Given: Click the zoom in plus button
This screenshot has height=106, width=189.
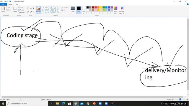Looking at the screenshot, I should click(188, 100).
